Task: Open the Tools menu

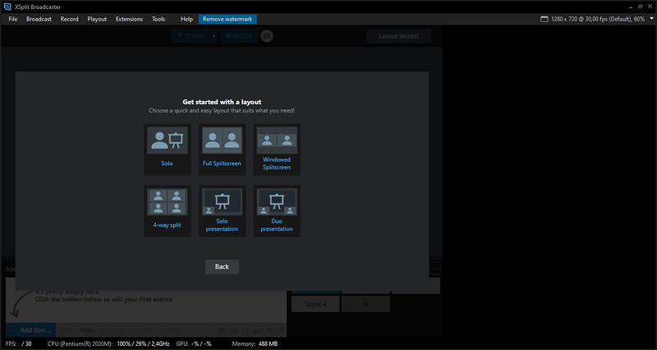Action: [x=159, y=19]
